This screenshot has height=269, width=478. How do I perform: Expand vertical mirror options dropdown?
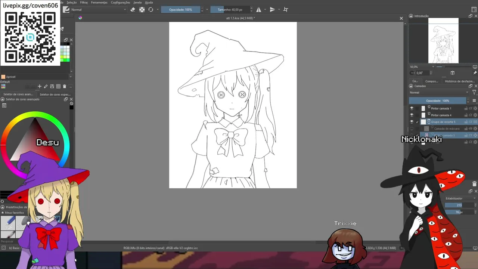(279, 10)
